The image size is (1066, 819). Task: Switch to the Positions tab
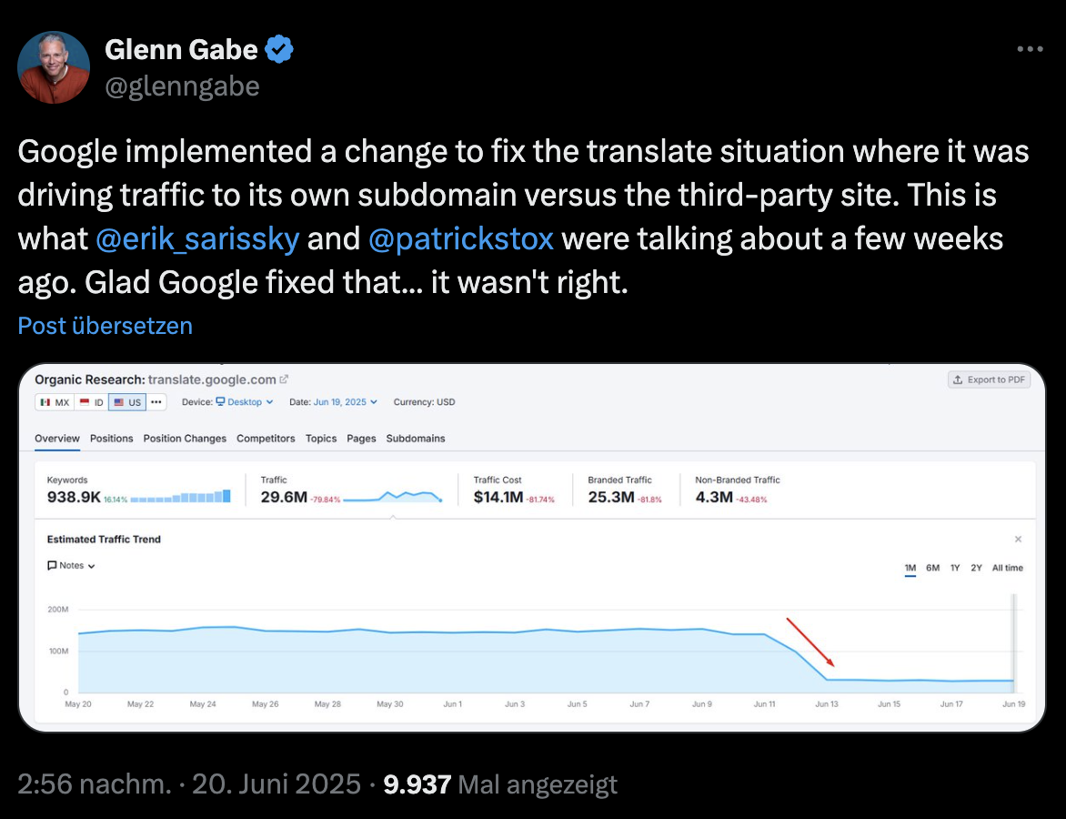tap(111, 439)
